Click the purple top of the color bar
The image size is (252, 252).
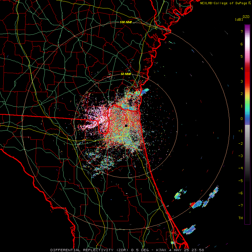tap(247, 27)
